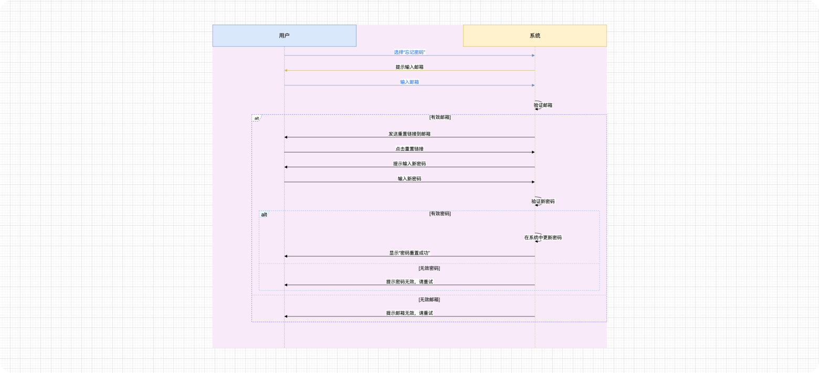Click the 验证新密码 self-call label
This screenshot has height=373, width=819.
coord(543,201)
